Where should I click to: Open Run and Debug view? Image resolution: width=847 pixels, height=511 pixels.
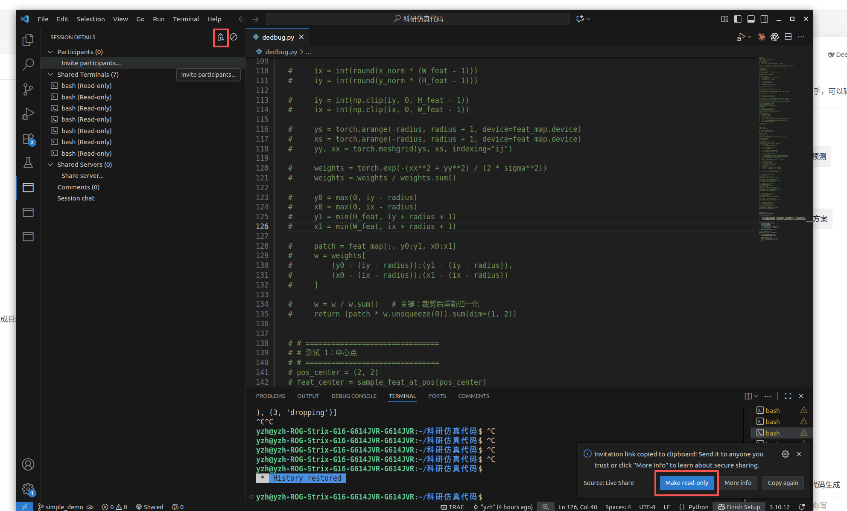click(28, 114)
